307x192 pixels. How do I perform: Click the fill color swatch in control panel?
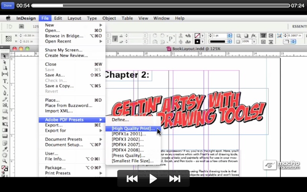tap(197, 36)
